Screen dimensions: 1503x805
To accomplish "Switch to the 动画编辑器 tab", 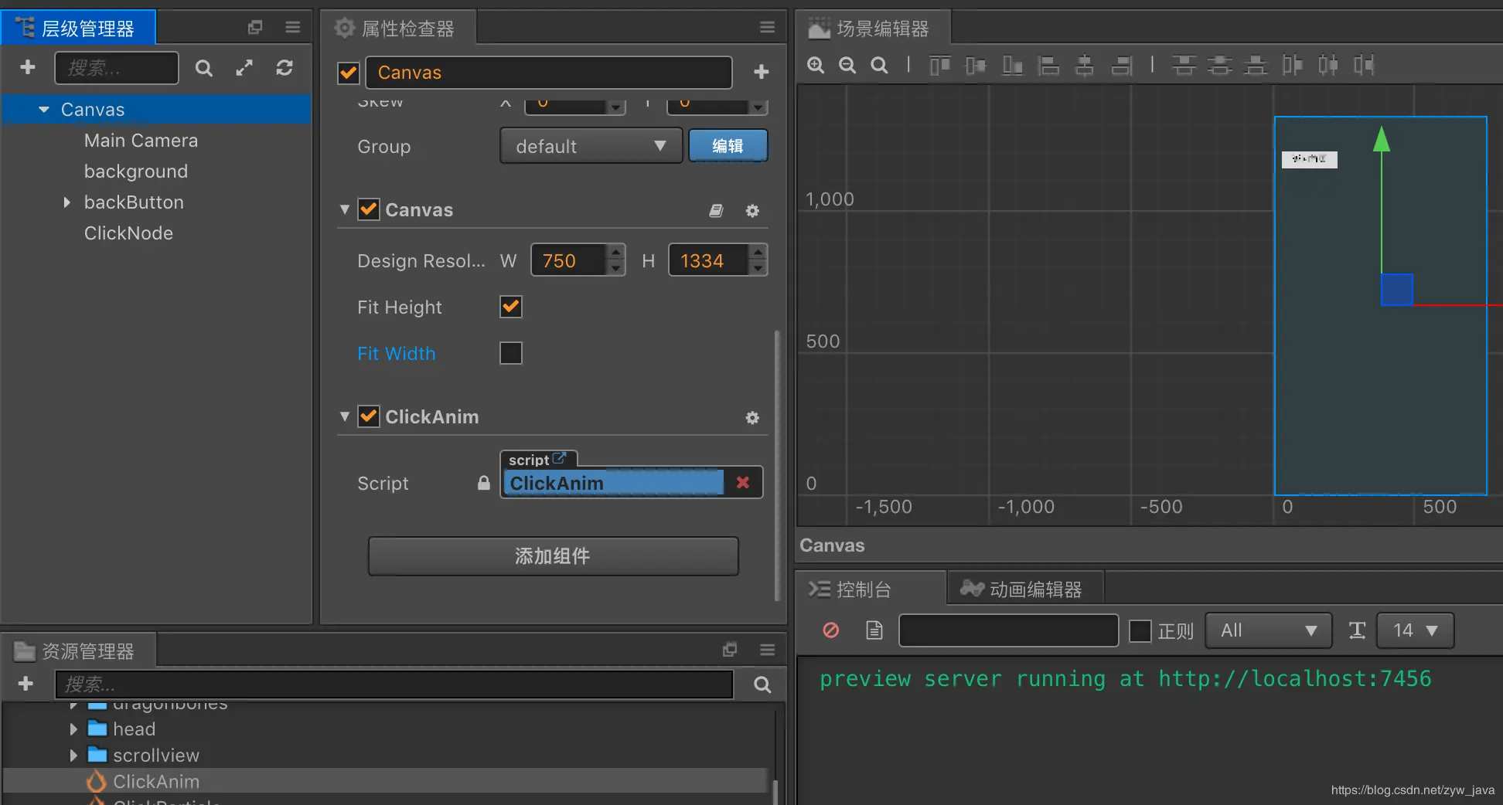I will tap(1025, 589).
